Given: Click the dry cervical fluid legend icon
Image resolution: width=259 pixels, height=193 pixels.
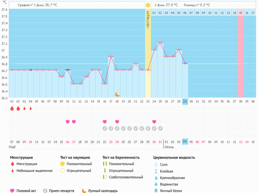Looking at the screenshot, I should click(156, 165).
